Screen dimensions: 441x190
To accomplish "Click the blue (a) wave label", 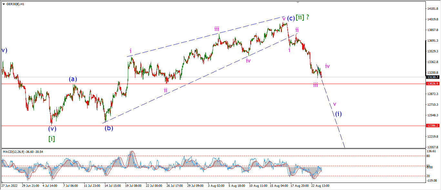I will (x=72, y=79).
